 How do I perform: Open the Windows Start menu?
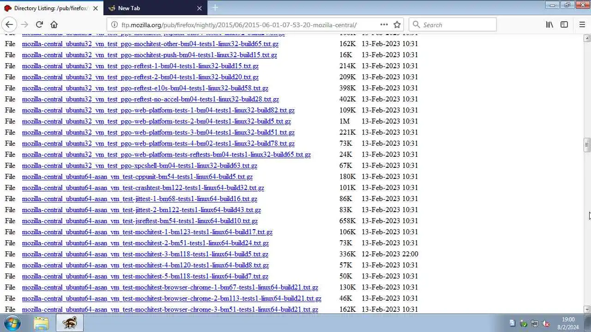[x=12, y=323]
